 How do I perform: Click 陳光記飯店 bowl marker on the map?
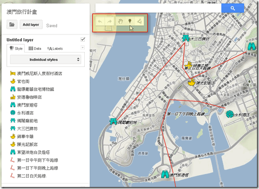tap(192, 82)
